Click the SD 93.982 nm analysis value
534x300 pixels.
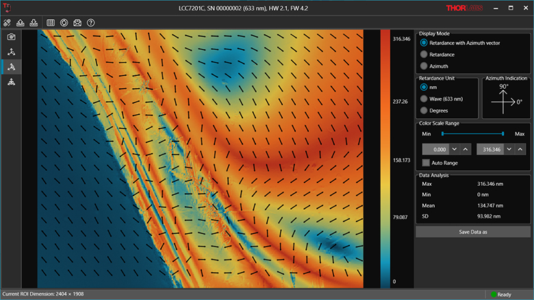coord(489,216)
